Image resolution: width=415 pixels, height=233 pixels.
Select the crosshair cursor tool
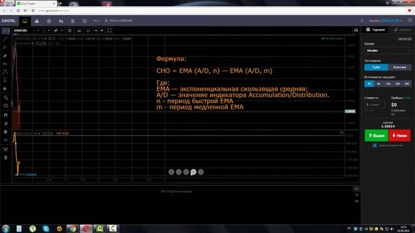coord(5,31)
